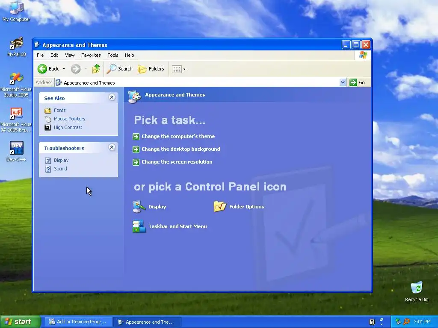
Task: Select Change the desktop background task
Action: [x=181, y=149]
